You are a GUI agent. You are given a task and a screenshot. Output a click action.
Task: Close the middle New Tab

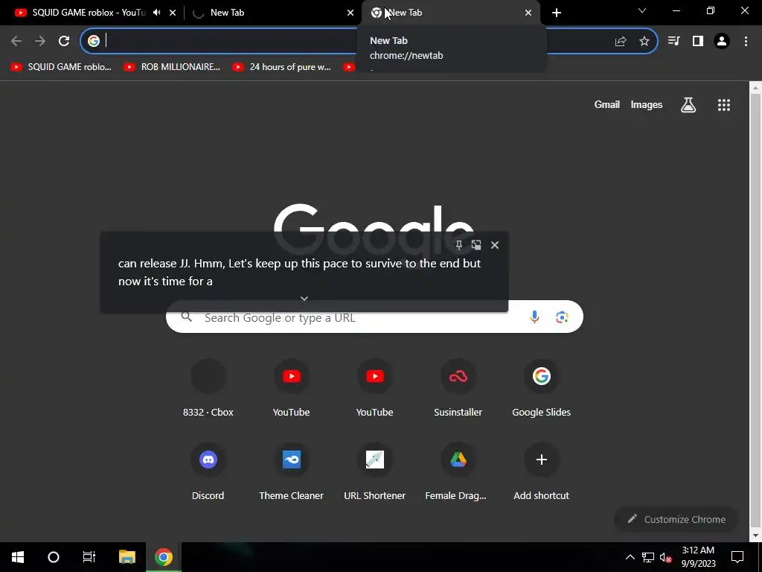tap(350, 13)
